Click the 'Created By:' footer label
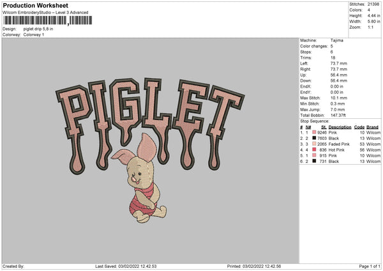 (x=13, y=266)
